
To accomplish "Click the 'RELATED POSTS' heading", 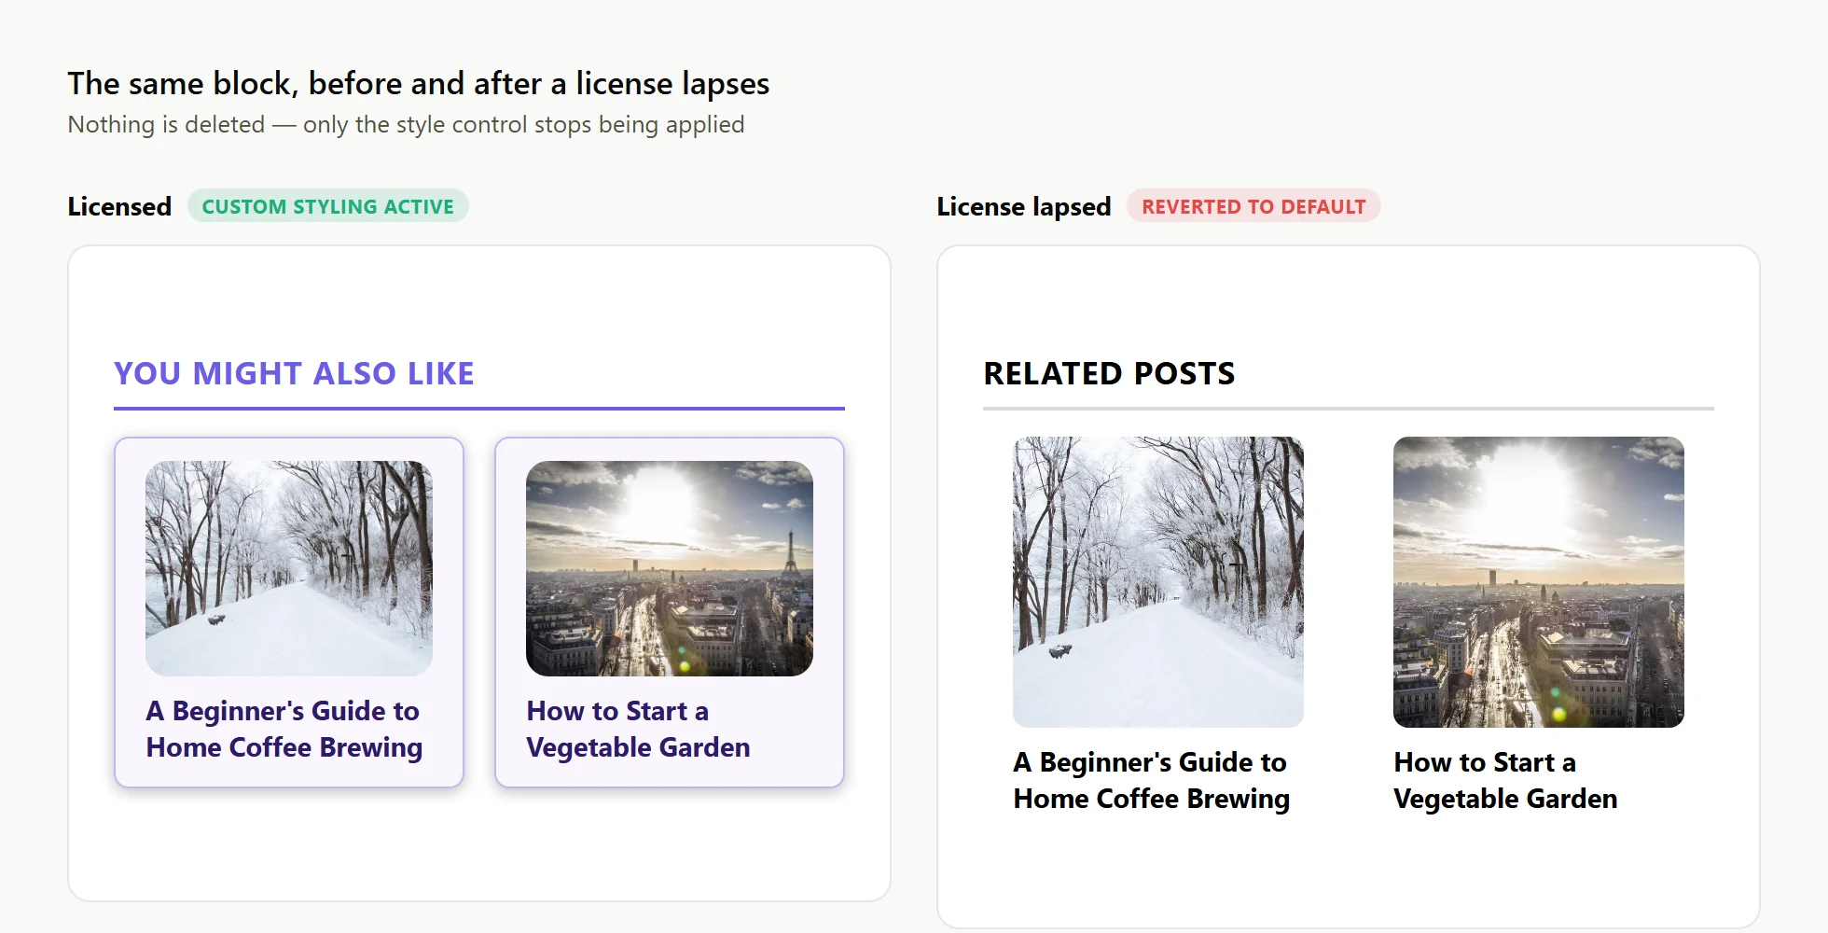I will click(x=1109, y=373).
